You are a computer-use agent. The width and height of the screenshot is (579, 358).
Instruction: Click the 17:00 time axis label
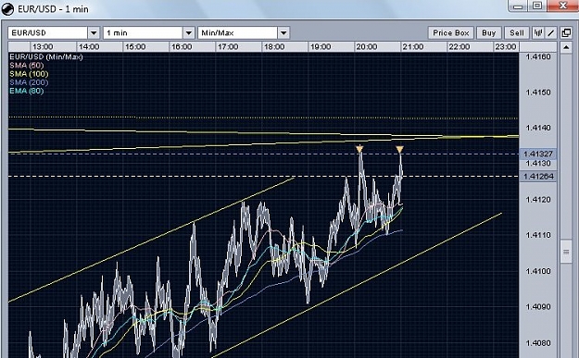[228, 47]
